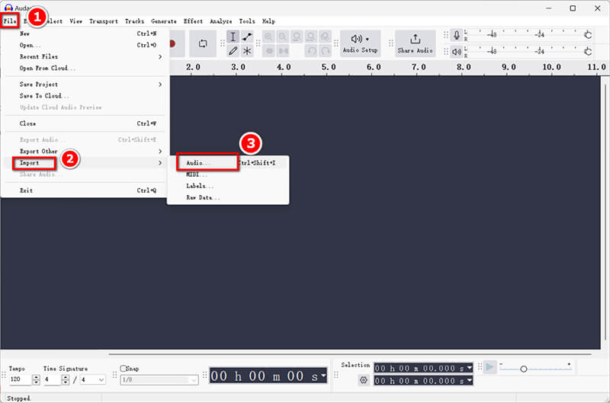
Task: Click the Silence audio selection icon
Action: (x=283, y=51)
